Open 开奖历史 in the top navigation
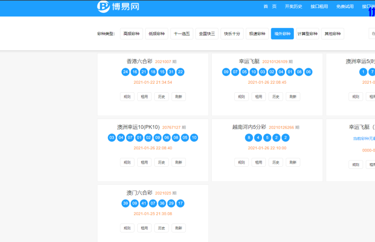Image resolution: width=375 pixels, height=242 pixels. pos(293,6)
